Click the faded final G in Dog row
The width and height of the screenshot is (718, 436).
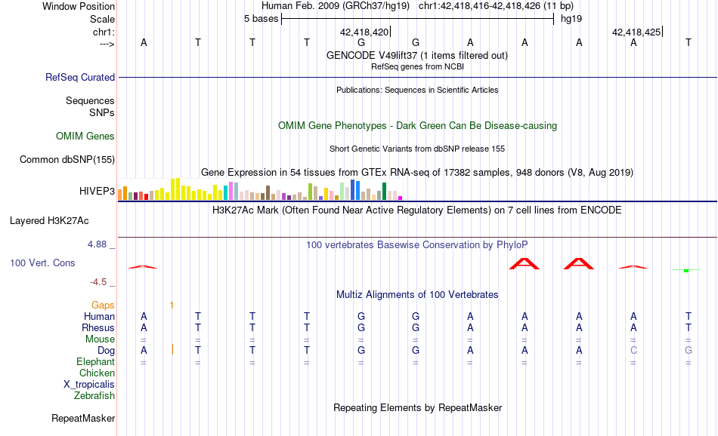[x=689, y=351]
